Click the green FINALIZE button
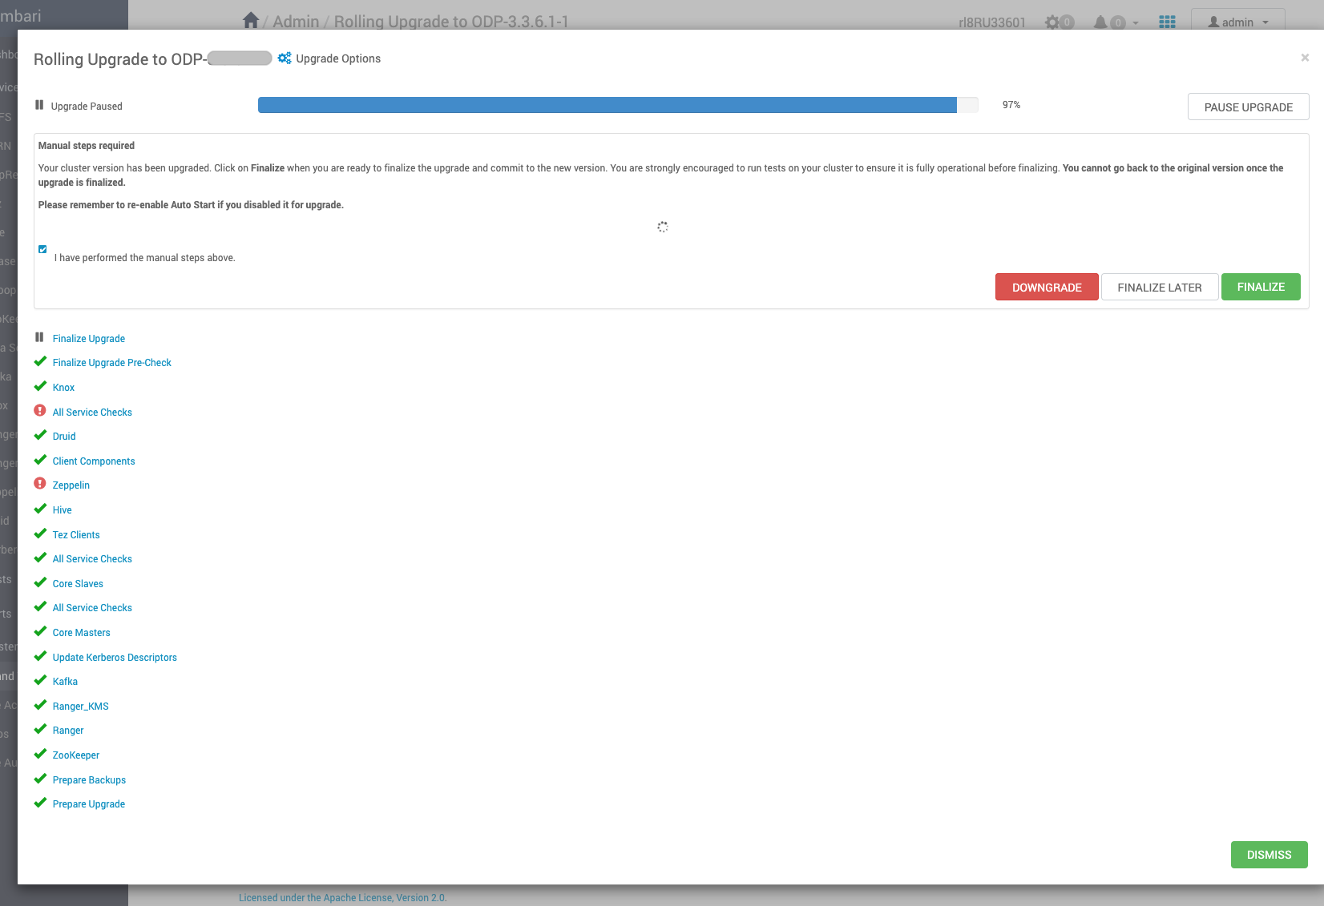Screen dimensions: 1324x906 click(x=1261, y=287)
